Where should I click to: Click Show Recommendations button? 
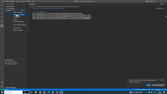tap(158, 85)
